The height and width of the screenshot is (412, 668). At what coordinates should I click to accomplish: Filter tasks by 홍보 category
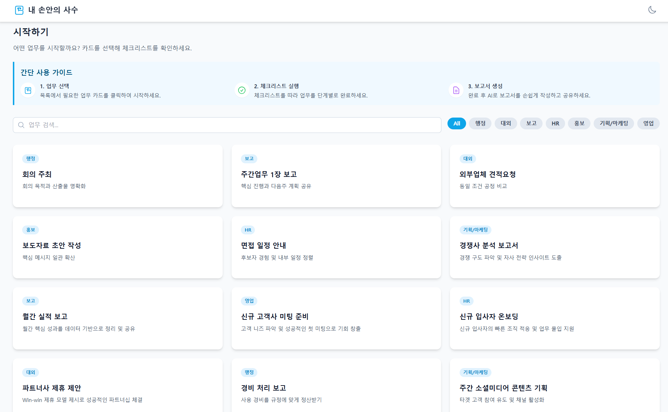tap(579, 124)
